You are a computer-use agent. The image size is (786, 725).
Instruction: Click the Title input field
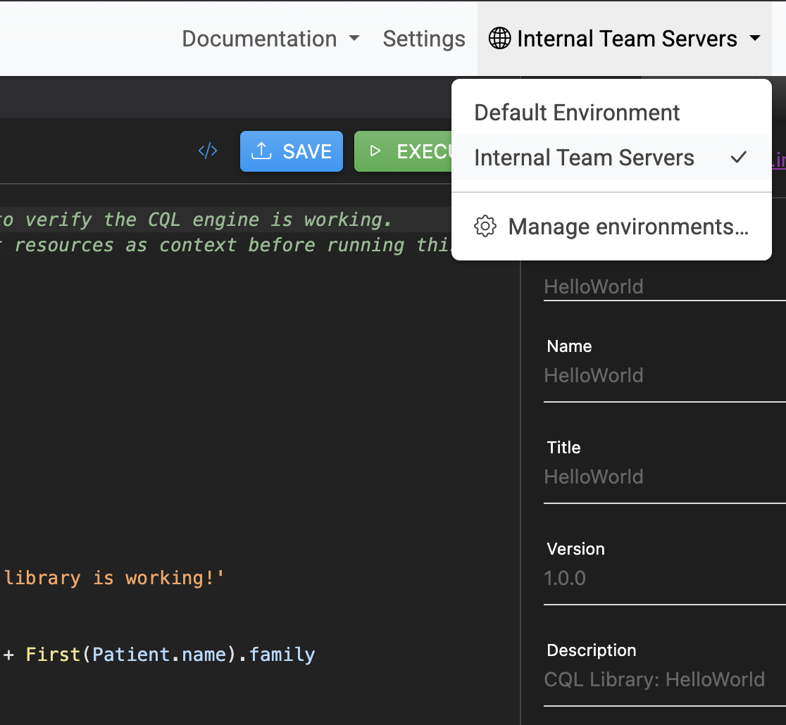pos(665,477)
